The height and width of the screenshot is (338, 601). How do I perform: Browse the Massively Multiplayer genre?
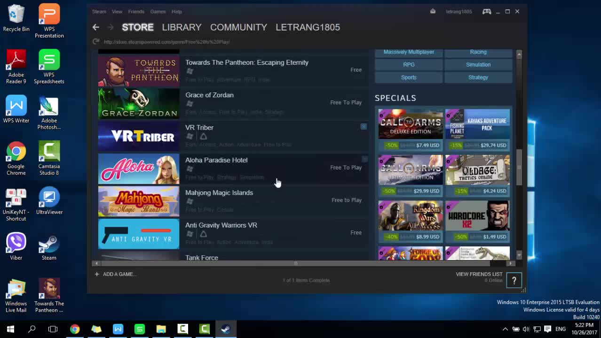409,52
